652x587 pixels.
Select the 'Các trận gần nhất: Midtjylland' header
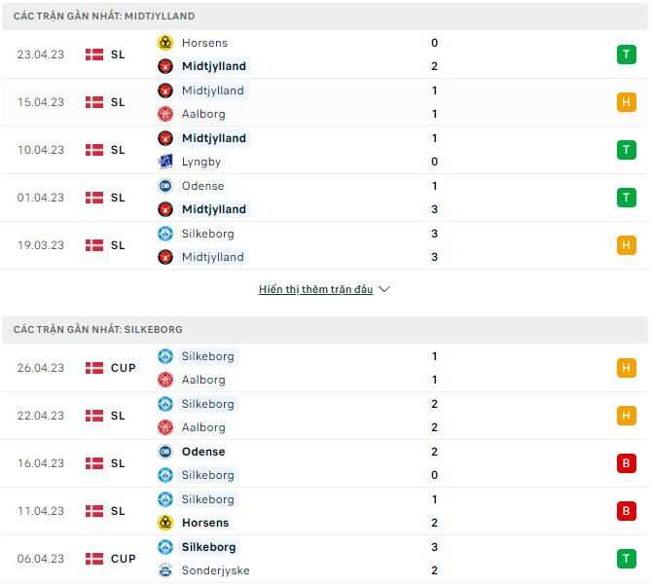(104, 17)
